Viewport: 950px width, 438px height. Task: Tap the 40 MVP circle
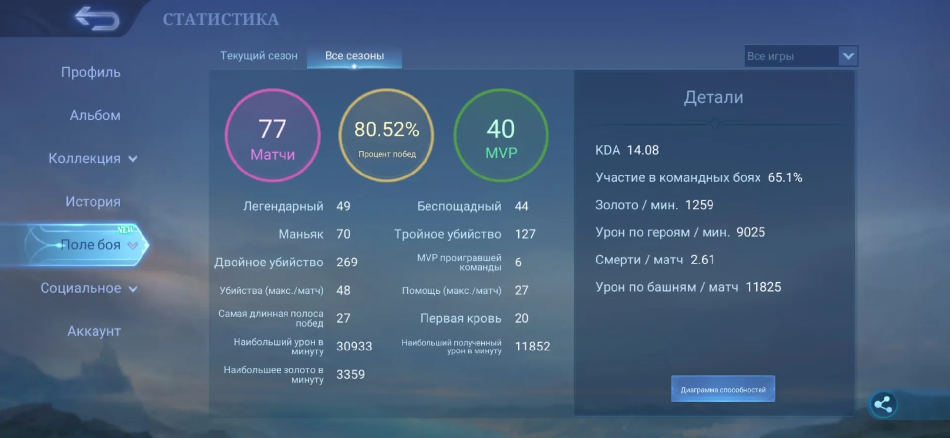tap(501, 135)
